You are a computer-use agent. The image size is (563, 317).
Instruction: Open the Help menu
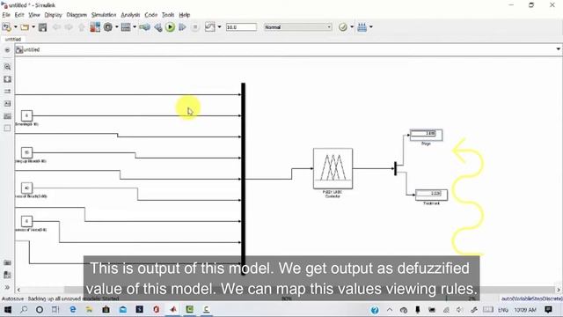tap(184, 15)
